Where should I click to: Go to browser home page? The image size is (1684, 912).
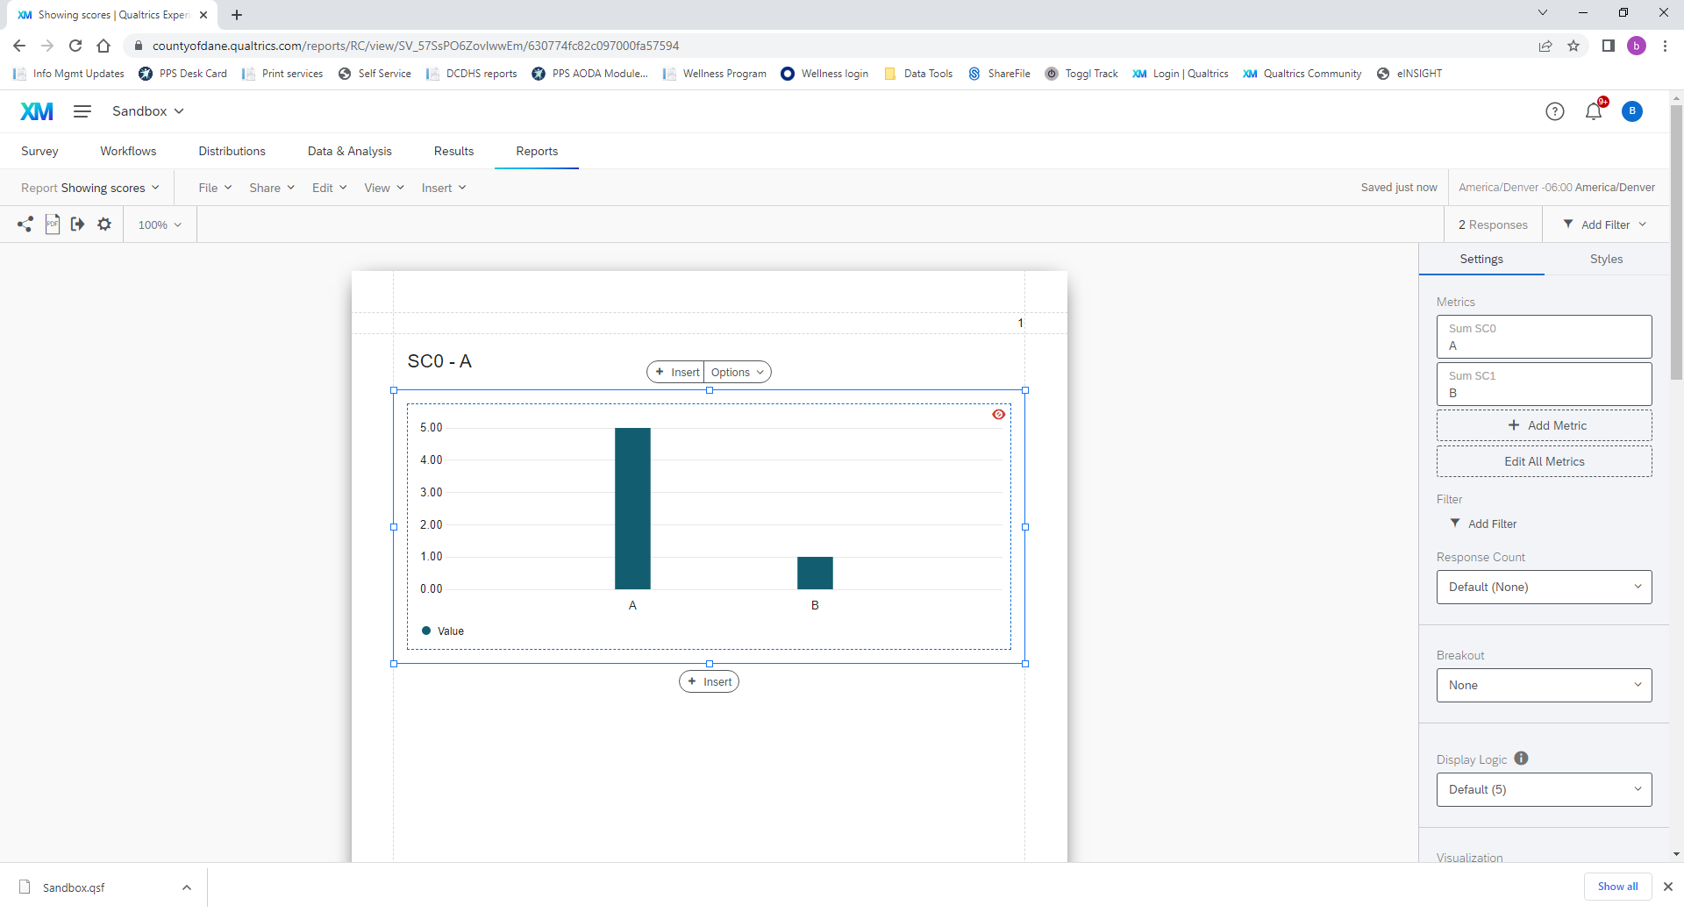point(103,46)
